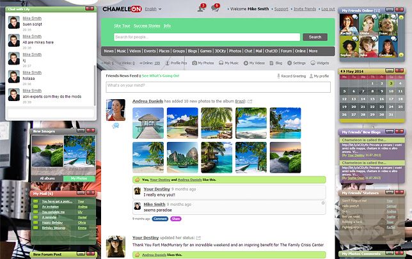Open friend requests notification icon

[x=202, y=8]
